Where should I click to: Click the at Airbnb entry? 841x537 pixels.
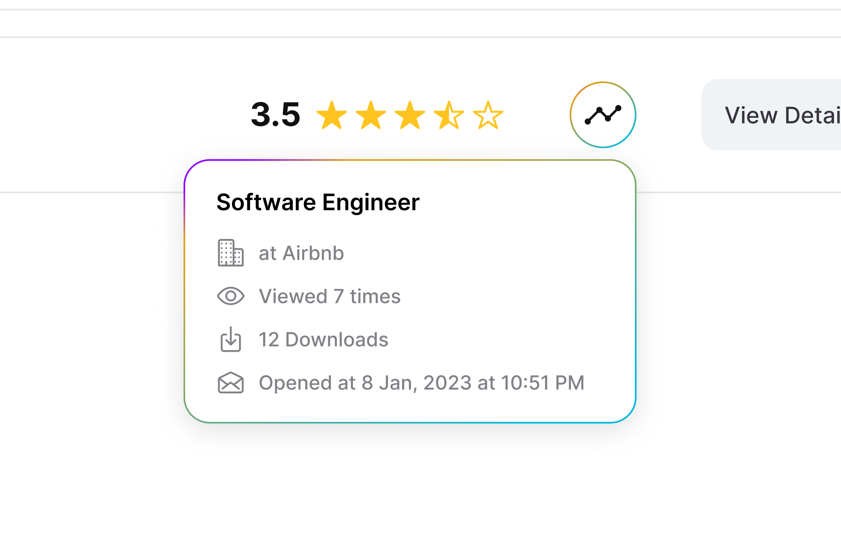click(301, 253)
